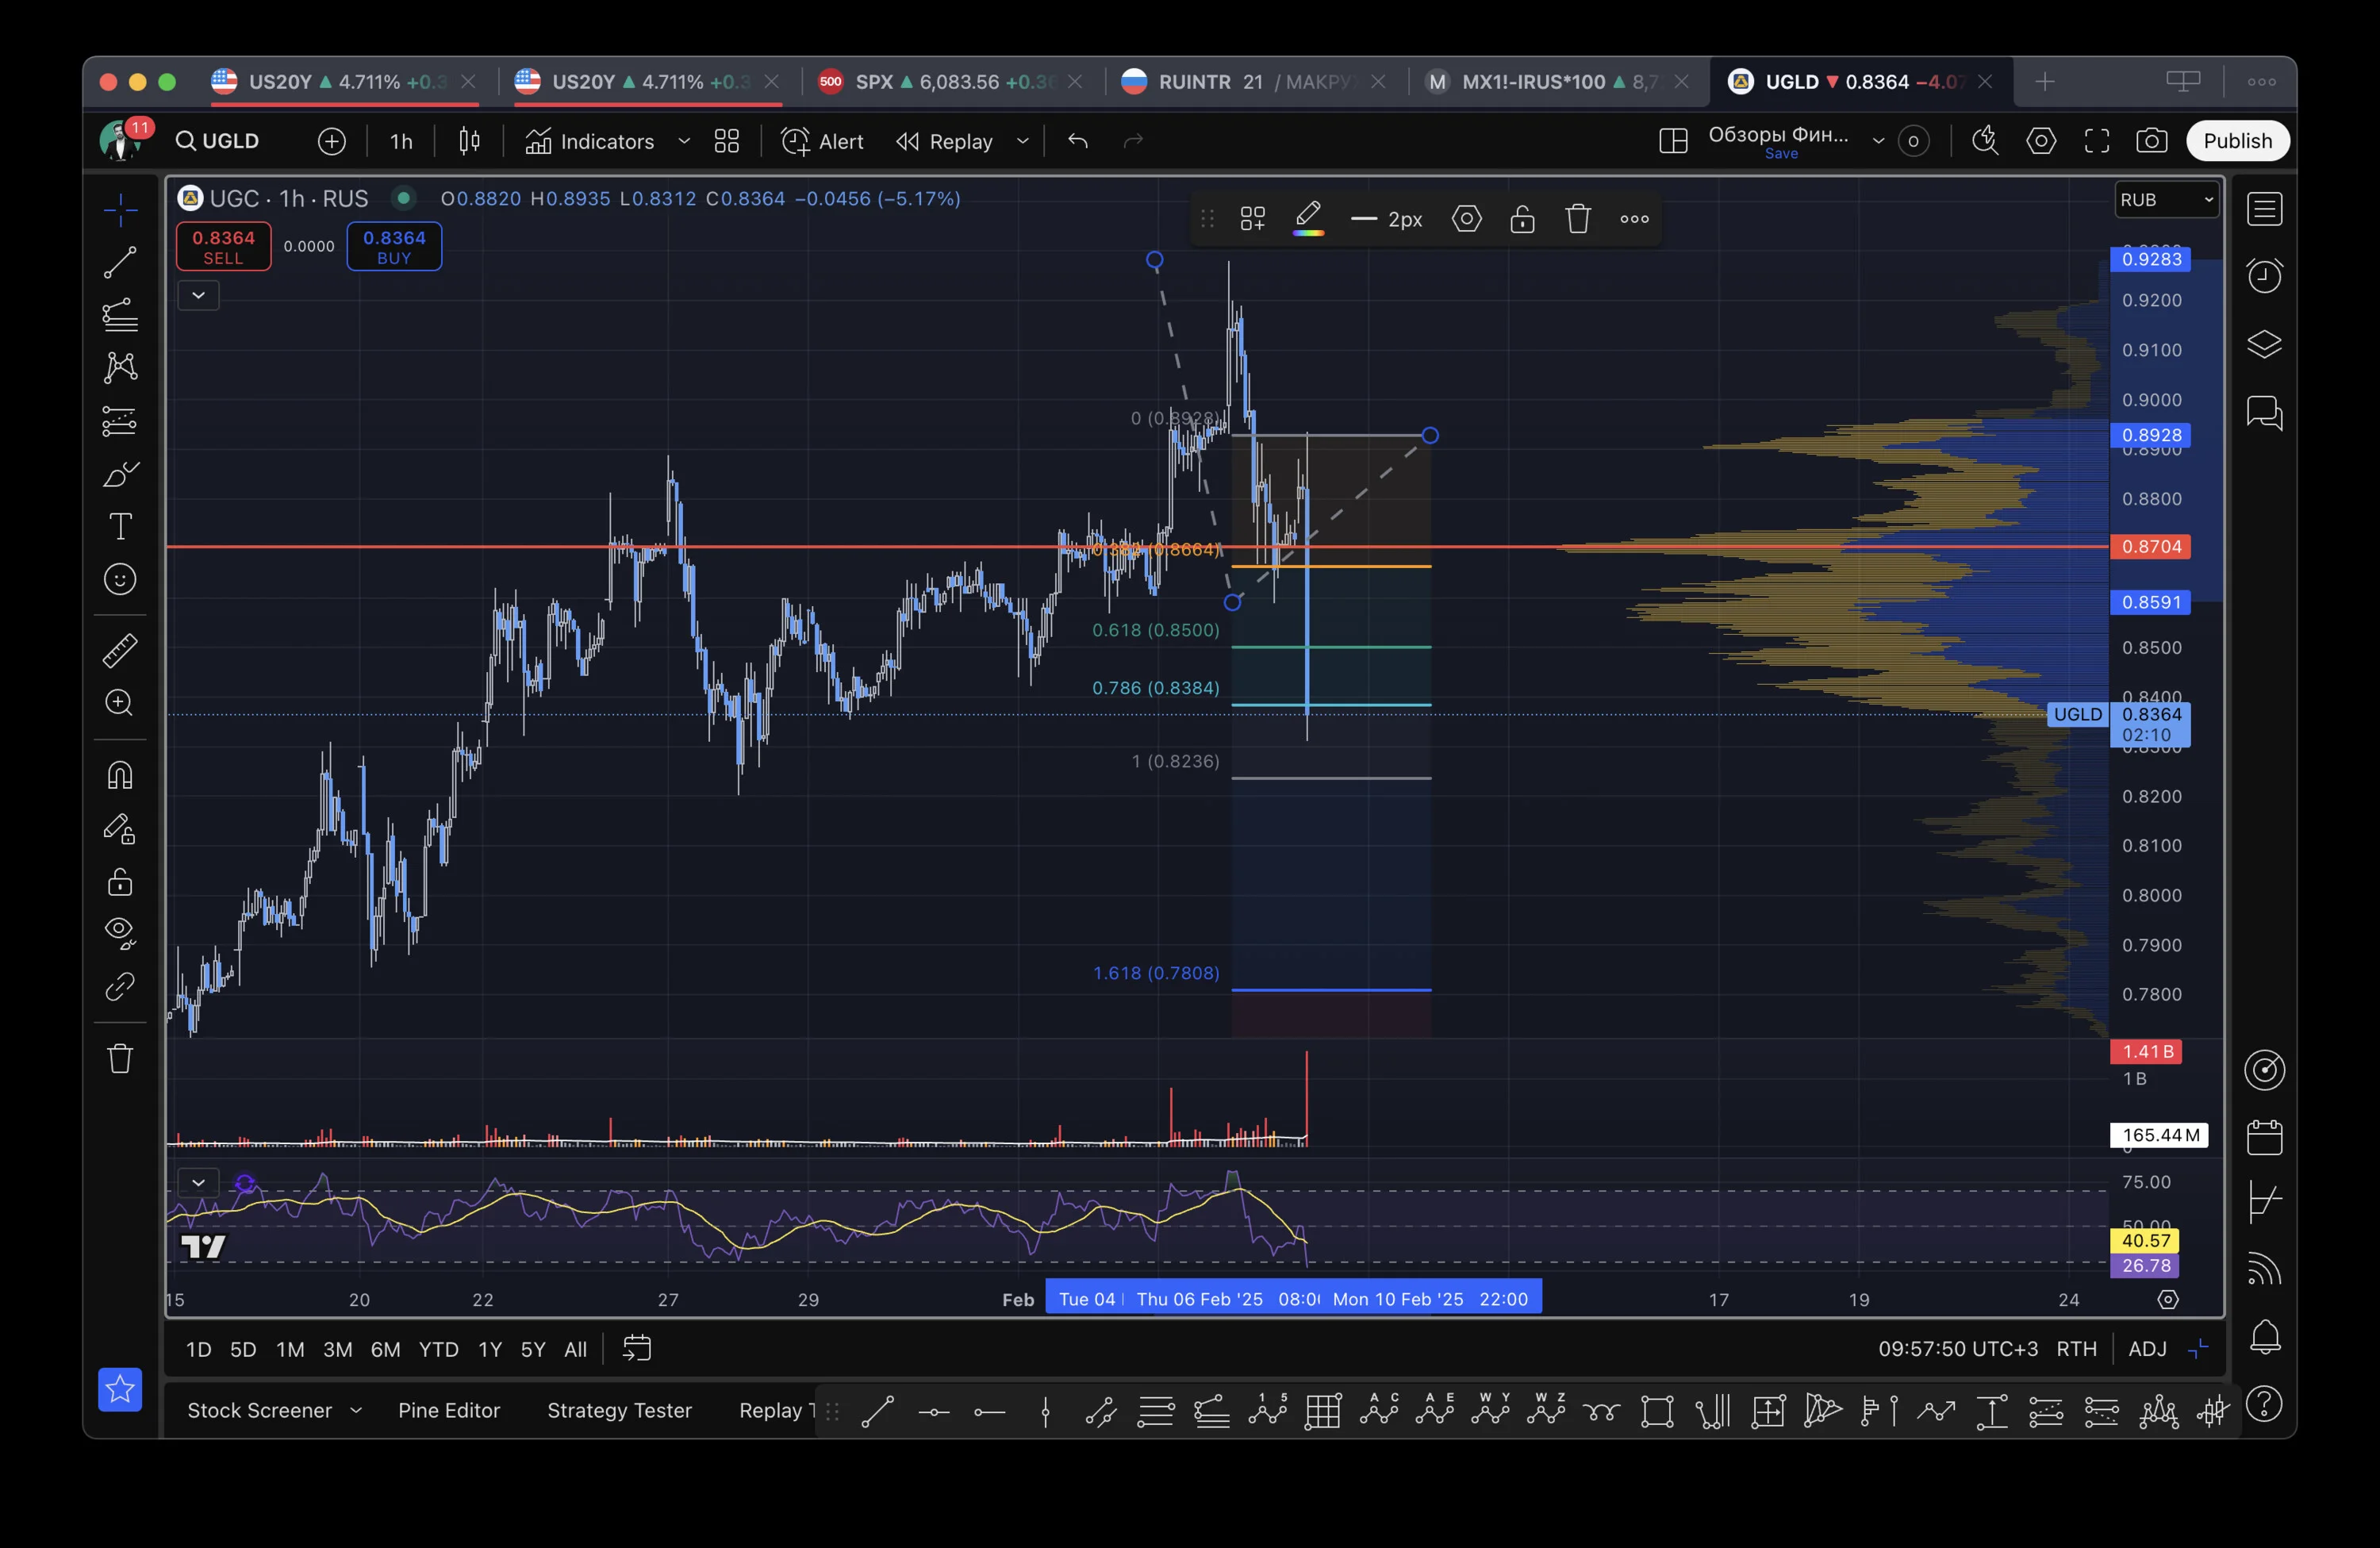The width and height of the screenshot is (2380, 1548).
Task: Expand the Stock Screener chevron
Action: coord(355,1410)
